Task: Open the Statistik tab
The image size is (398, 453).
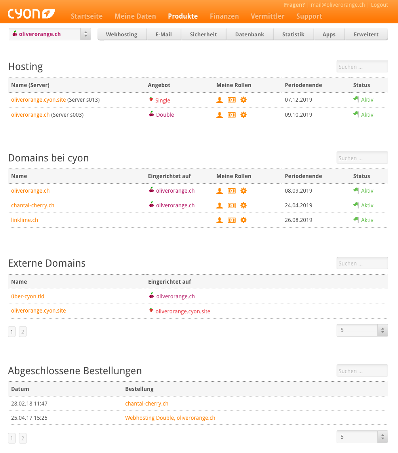Action: tap(293, 34)
